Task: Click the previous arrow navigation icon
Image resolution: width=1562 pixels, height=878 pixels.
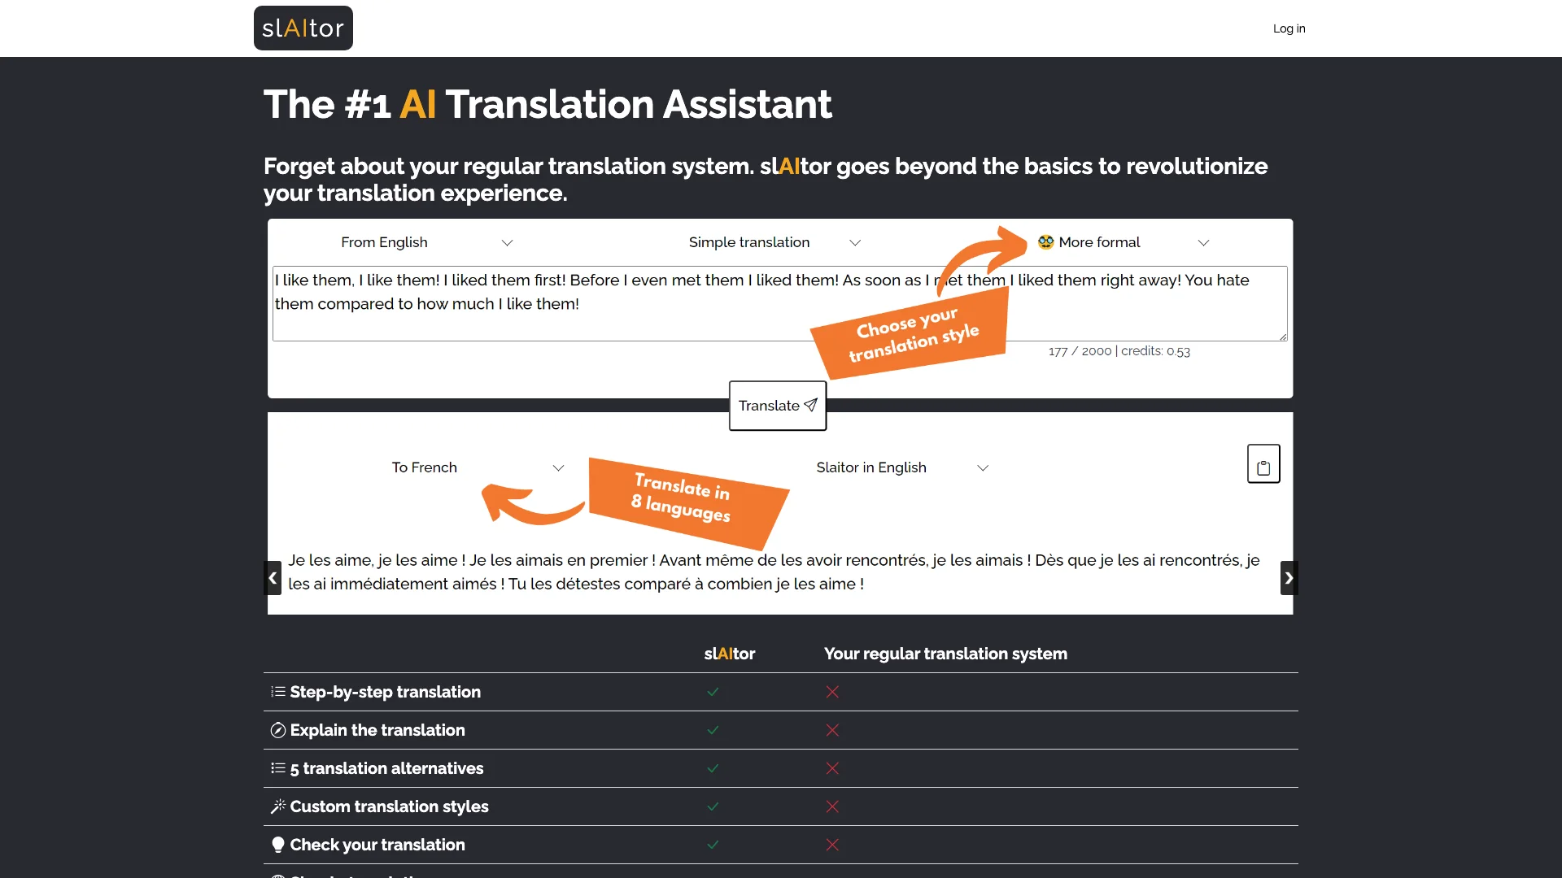Action: click(273, 578)
